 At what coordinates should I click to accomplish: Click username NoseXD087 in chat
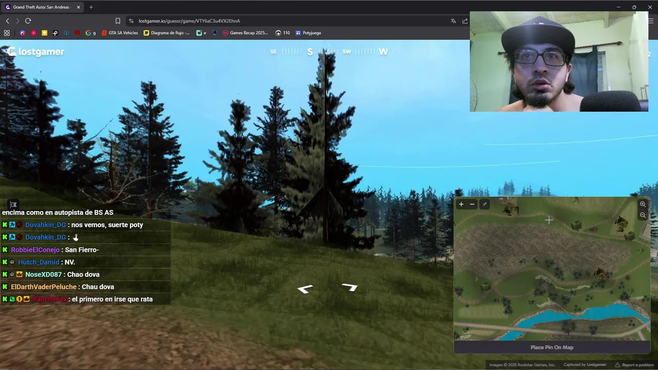[x=43, y=274]
